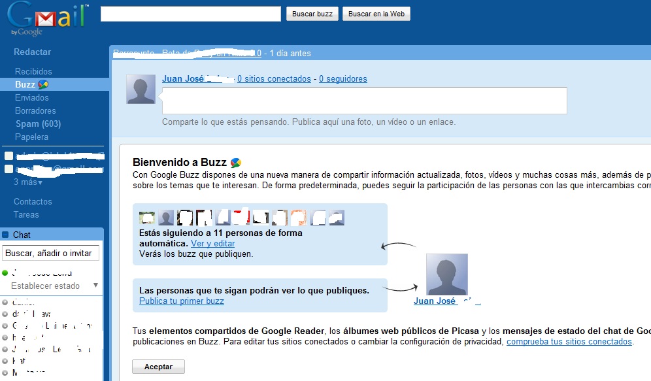
Task: Open the Borradores folder
Action: pyautogui.click(x=35, y=111)
